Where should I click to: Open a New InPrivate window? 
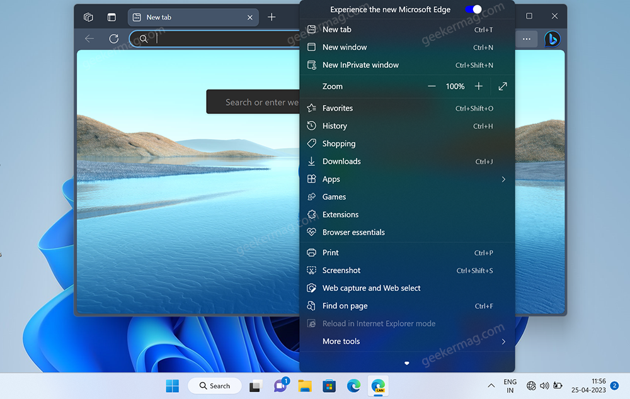[x=407, y=65]
